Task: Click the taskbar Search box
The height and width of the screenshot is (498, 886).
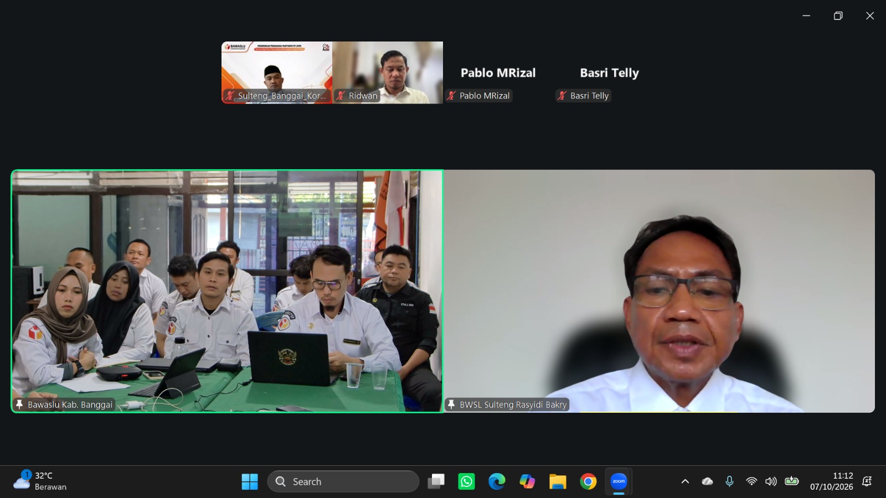Action: click(x=343, y=481)
